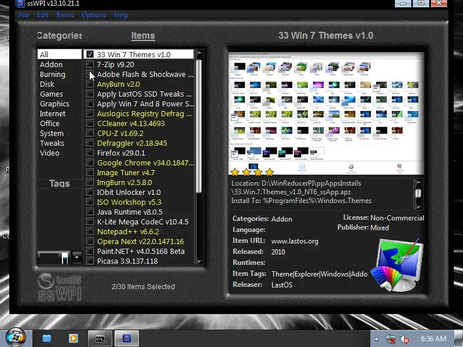Screen dimensions: 463x347
Task: Select Auslogics Registry Defrag item
Action: 144,113
